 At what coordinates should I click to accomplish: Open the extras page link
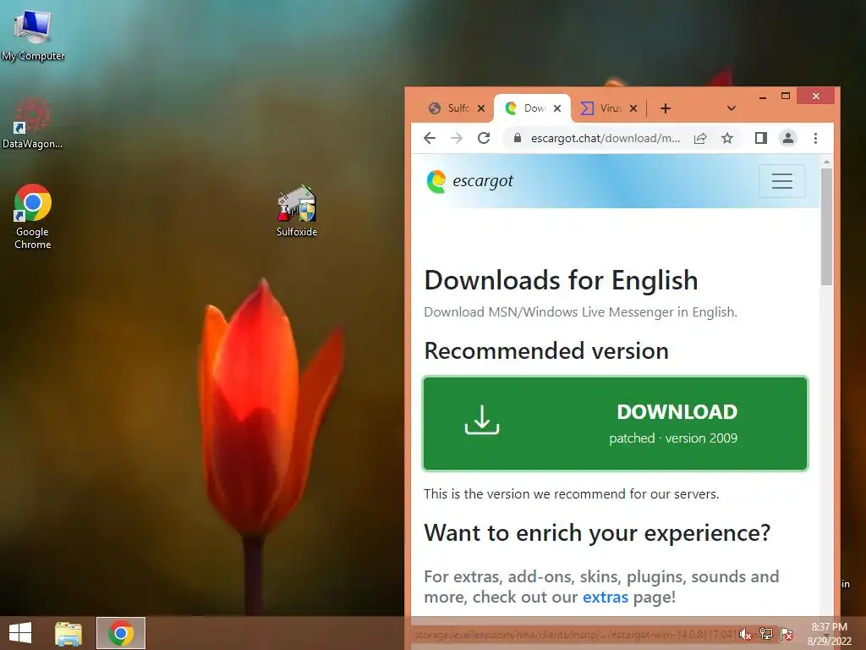[x=606, y=597]
